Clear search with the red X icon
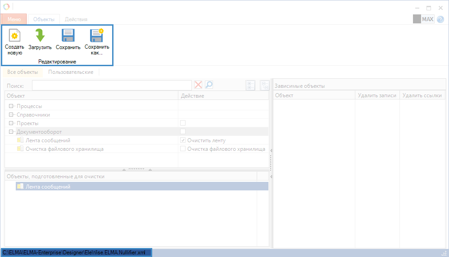The height and width of the screenshot is (257, 449). (x=198, y=85)
